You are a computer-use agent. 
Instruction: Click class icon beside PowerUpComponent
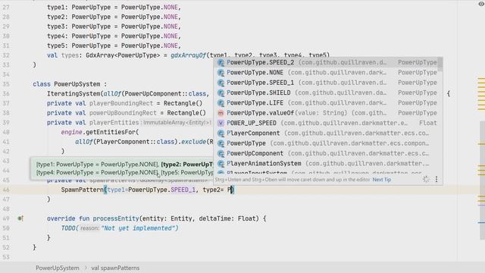[x=221, y=153]
